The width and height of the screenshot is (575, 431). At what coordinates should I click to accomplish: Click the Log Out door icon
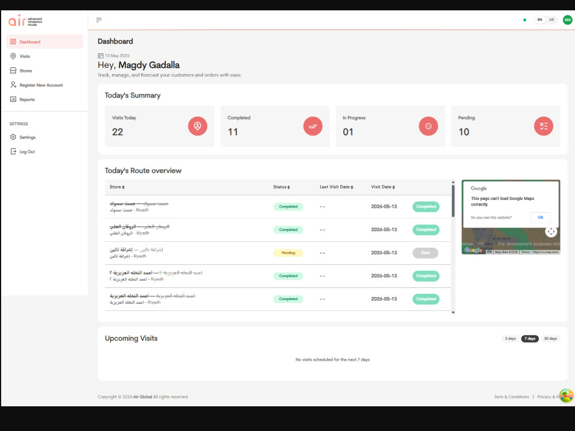click(x=13, y=151)
